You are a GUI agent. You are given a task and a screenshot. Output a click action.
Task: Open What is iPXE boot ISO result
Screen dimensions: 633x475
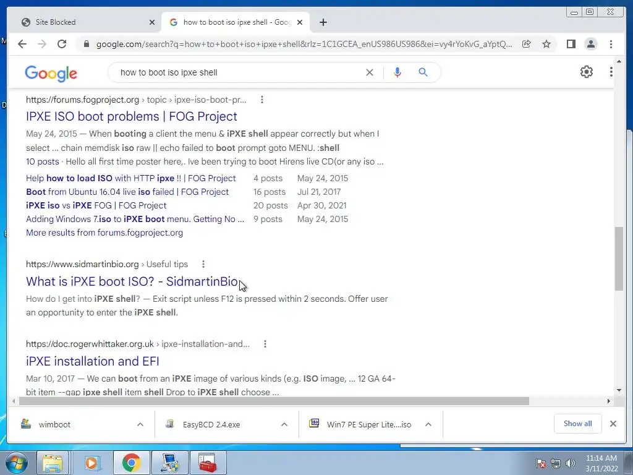[x=132, y=281]
